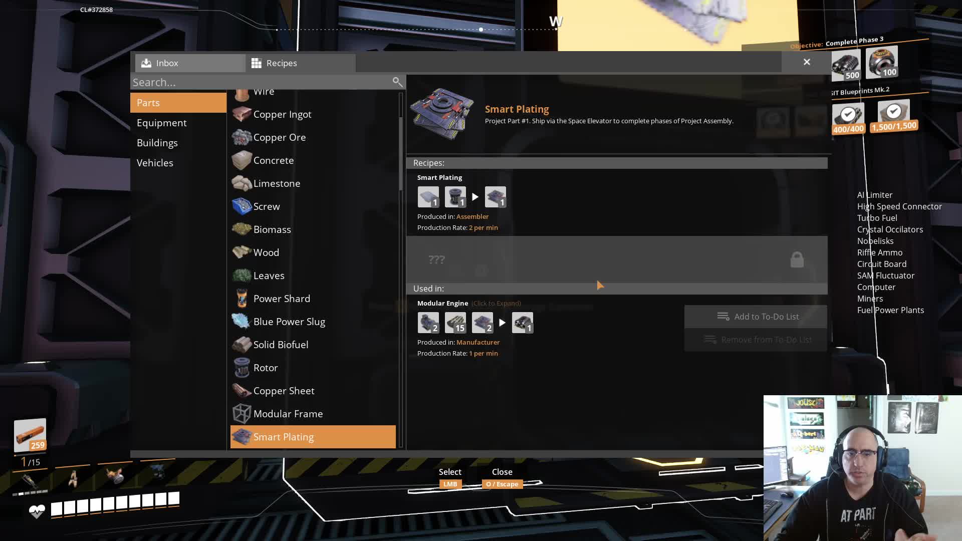
Task: Click the Rubber ingredient icon showing 15
Action: pos(455,323)
